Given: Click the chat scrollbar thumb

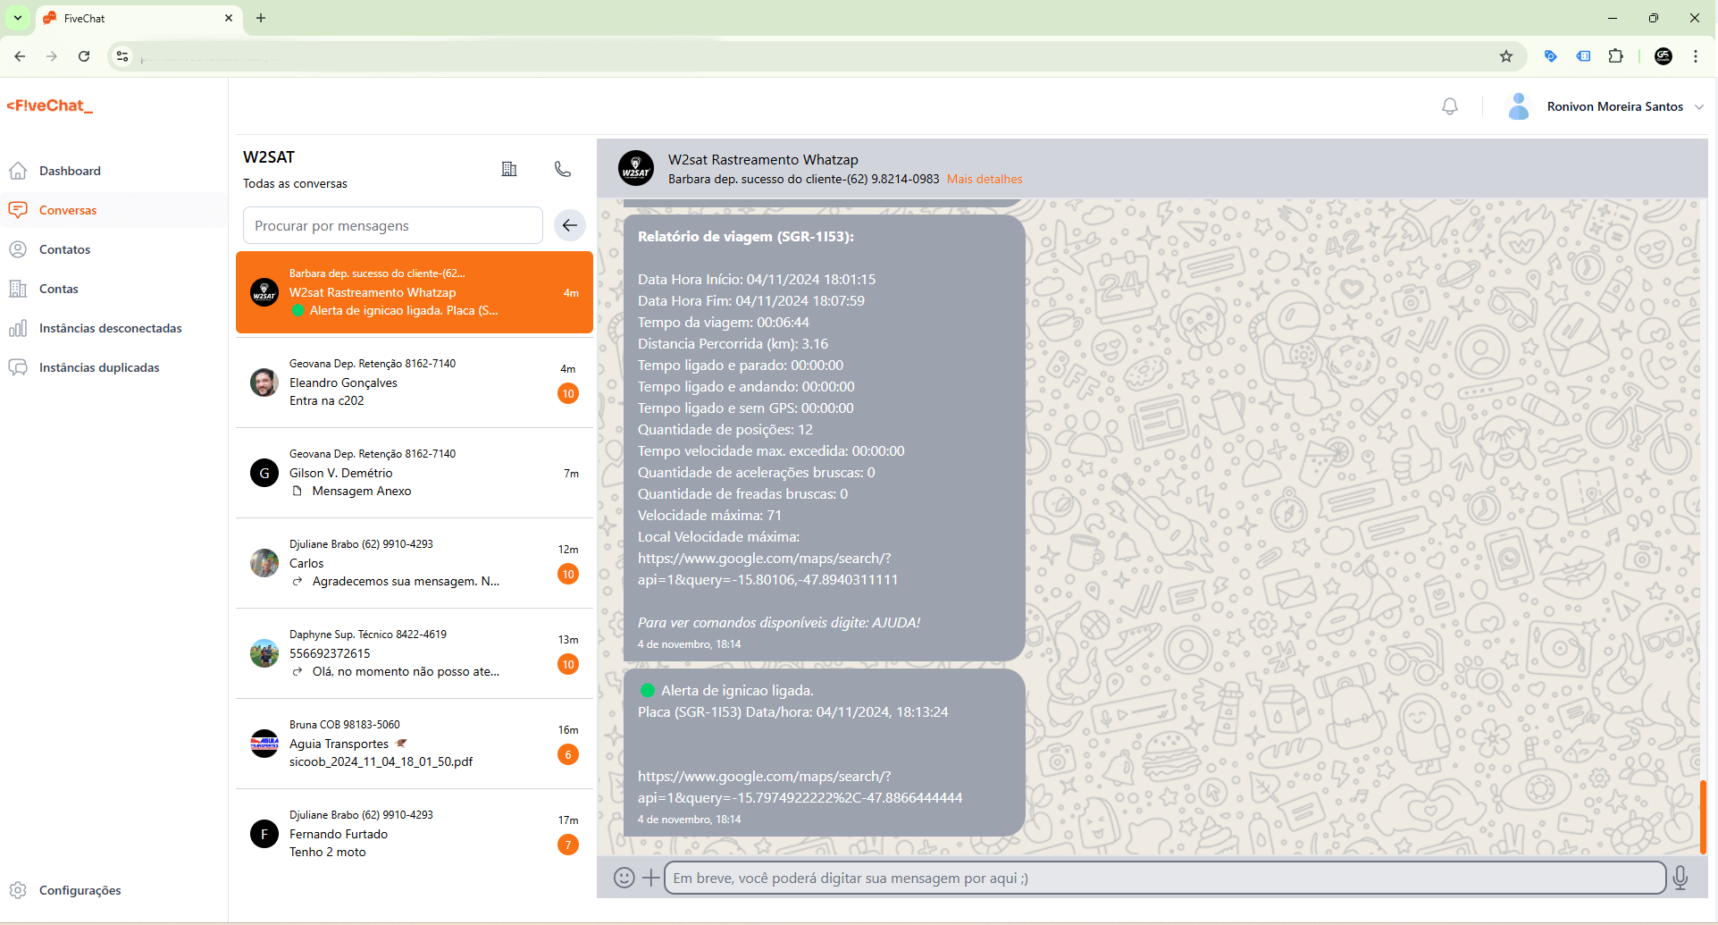Looking at the screenshot, I should pos(1703,817).
